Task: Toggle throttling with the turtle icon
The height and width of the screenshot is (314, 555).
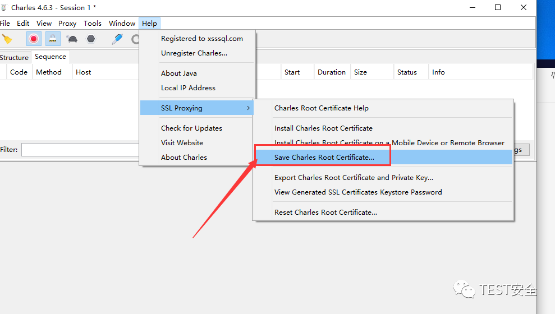Action: (x=72, y=39)
